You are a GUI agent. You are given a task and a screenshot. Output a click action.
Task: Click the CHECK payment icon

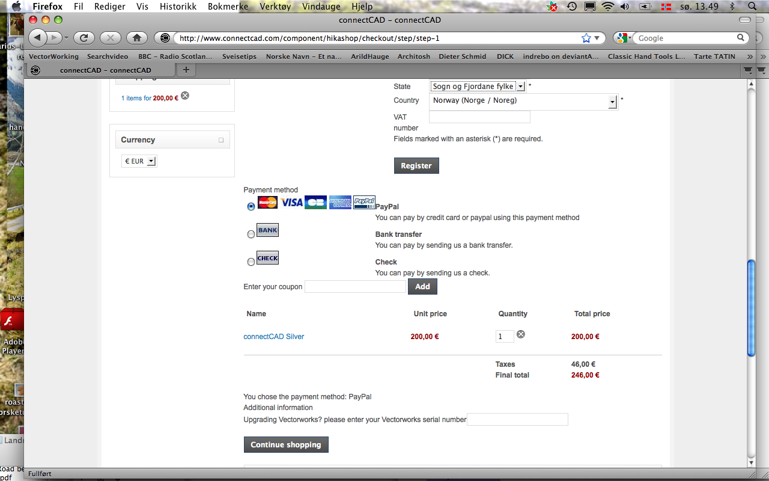pyautogui.click(x=267, y=258)
